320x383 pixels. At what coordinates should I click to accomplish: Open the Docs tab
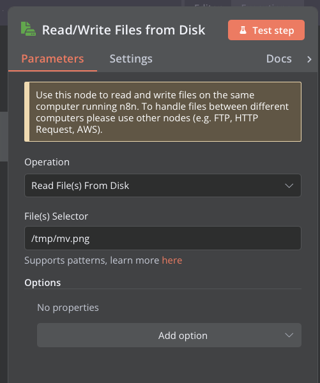pos(278,59)
